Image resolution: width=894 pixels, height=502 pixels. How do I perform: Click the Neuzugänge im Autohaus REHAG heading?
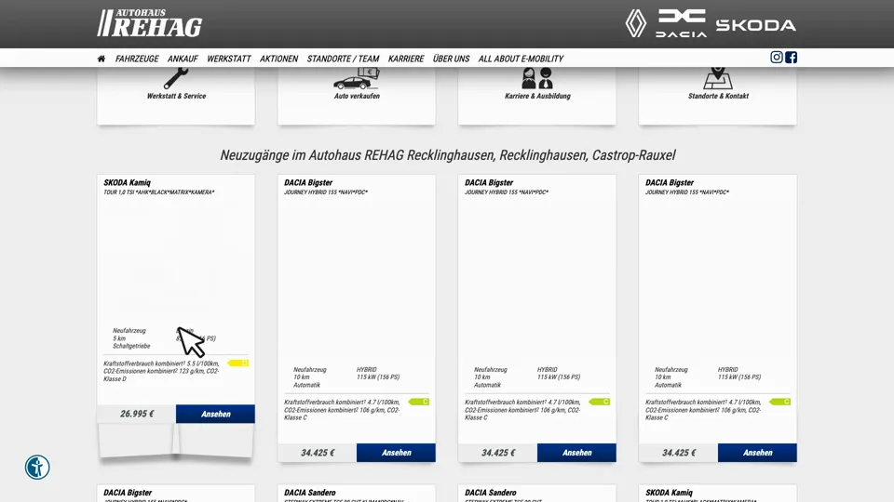pos(448,155)
